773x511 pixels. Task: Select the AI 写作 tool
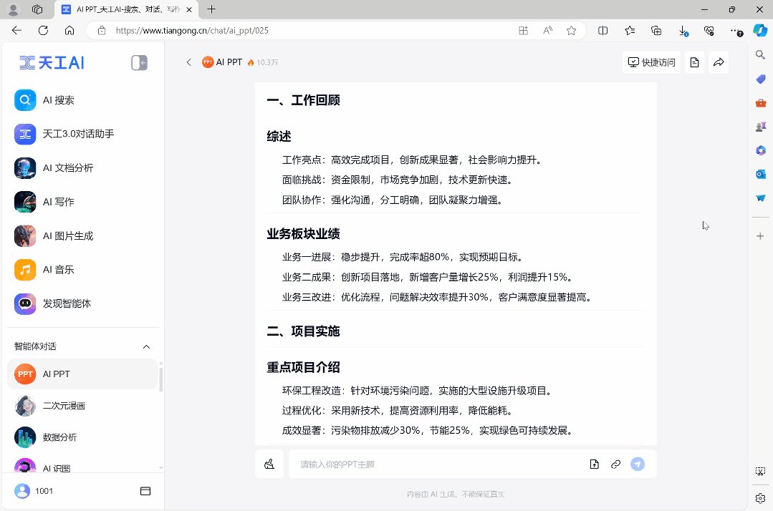(x=59, y=202)
